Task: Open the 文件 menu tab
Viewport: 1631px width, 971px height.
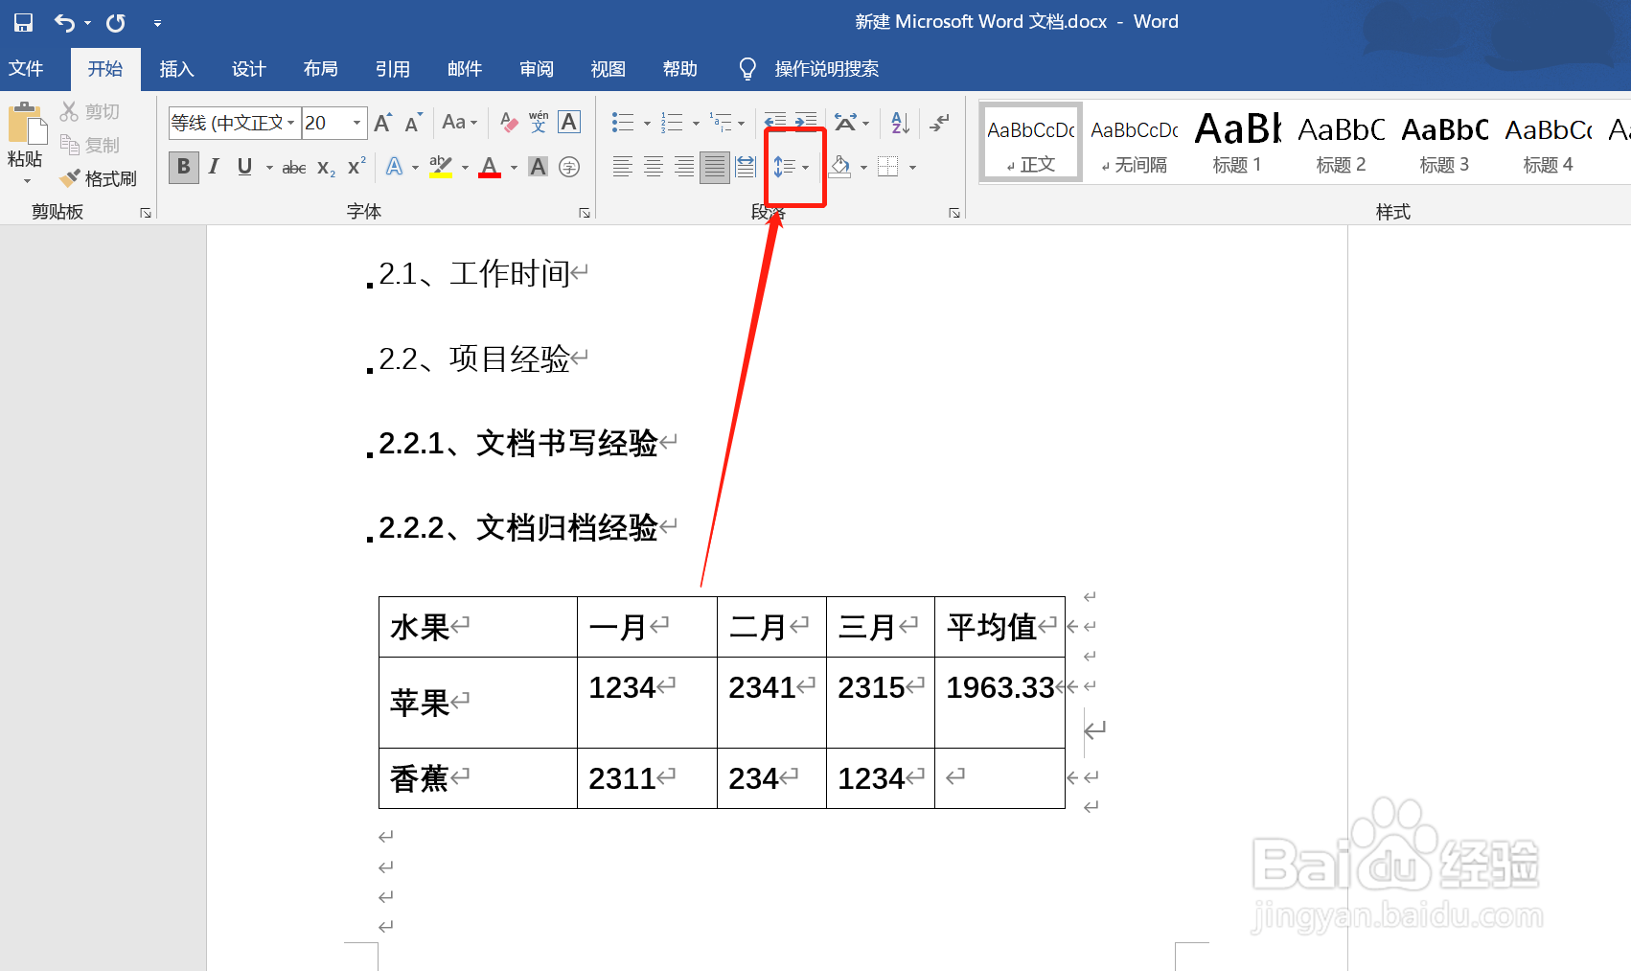Action: point(26,69)
